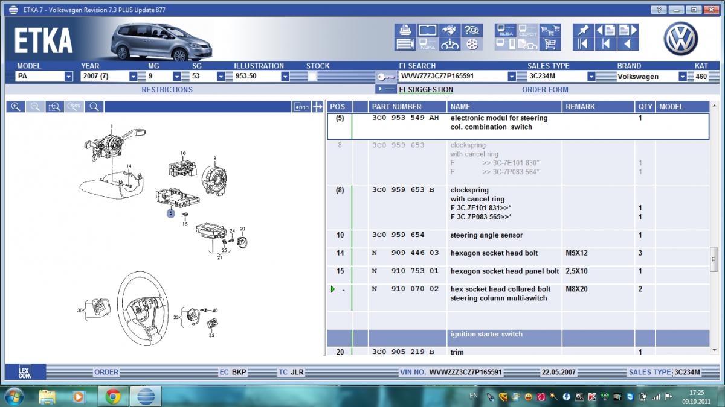Image resolution: width=725 pixels, height=407 pixels.
Task: Click the blank frame icon next to printer
Action: [427, 30]
